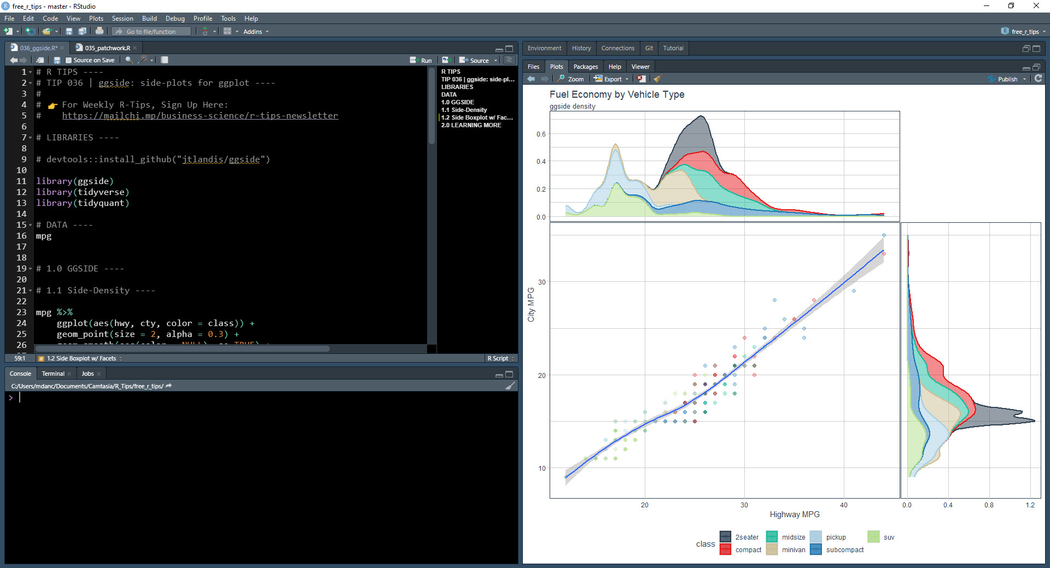Image resolution: width=1050 pixels, height=568 pixels.
Task: Click the Publish button
Action: (1002, 79)
